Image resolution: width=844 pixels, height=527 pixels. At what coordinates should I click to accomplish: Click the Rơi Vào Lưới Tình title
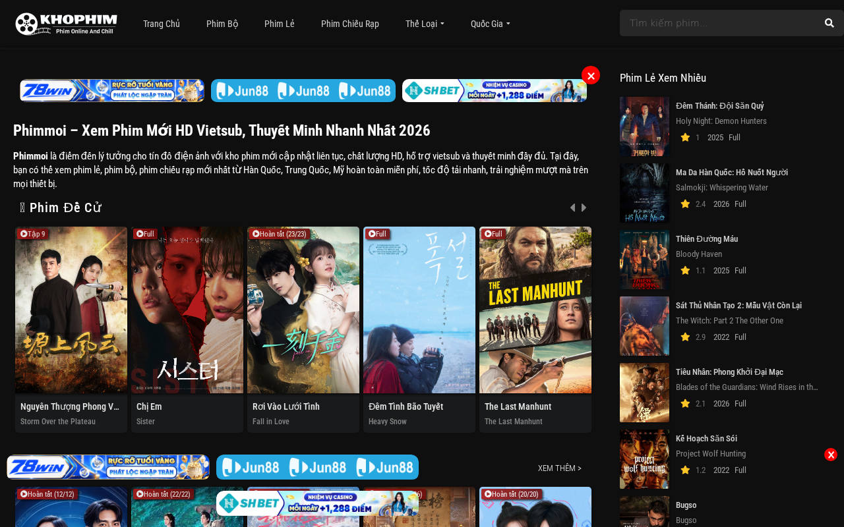tap(286, 406)
